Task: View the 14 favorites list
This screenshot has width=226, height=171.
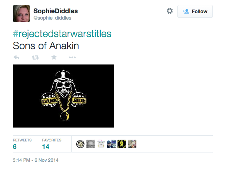Action: click(x=52, y=144)
